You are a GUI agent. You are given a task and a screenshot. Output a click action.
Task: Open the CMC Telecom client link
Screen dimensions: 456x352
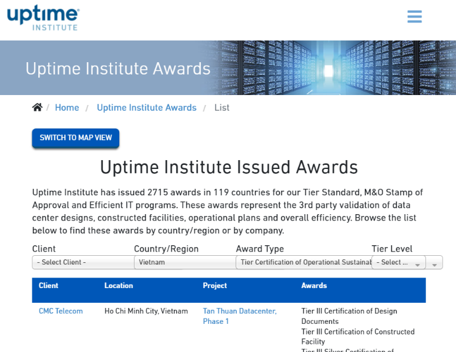click(x=61, y=311)
